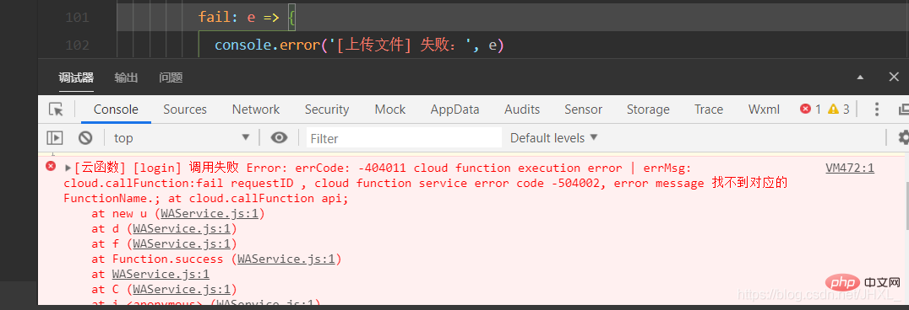Open console settings gear icon
Screen dimensions: 909x310
903,137
